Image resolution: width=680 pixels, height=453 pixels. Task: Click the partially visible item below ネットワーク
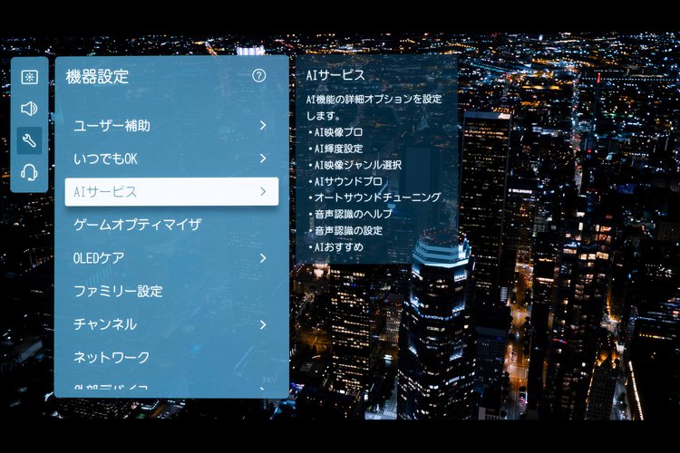111,389
